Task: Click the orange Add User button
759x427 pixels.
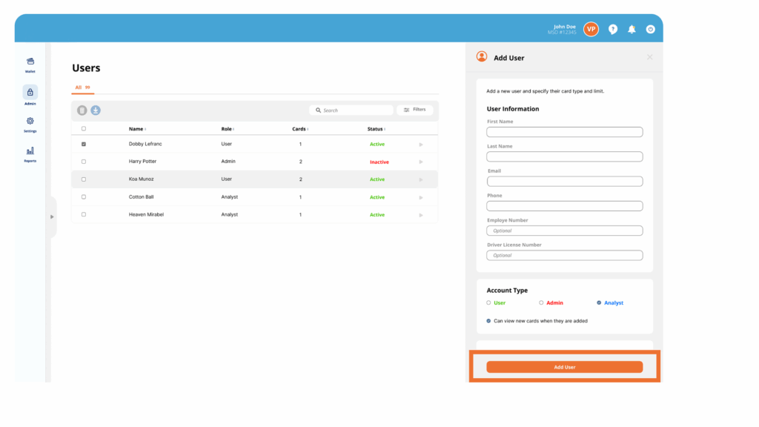Action: pyautogui.click(x=564, y=367)
